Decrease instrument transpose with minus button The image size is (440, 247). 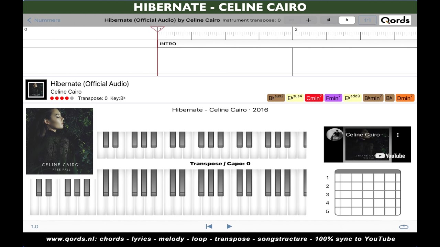pyautogui.click(x=291, y=20)
